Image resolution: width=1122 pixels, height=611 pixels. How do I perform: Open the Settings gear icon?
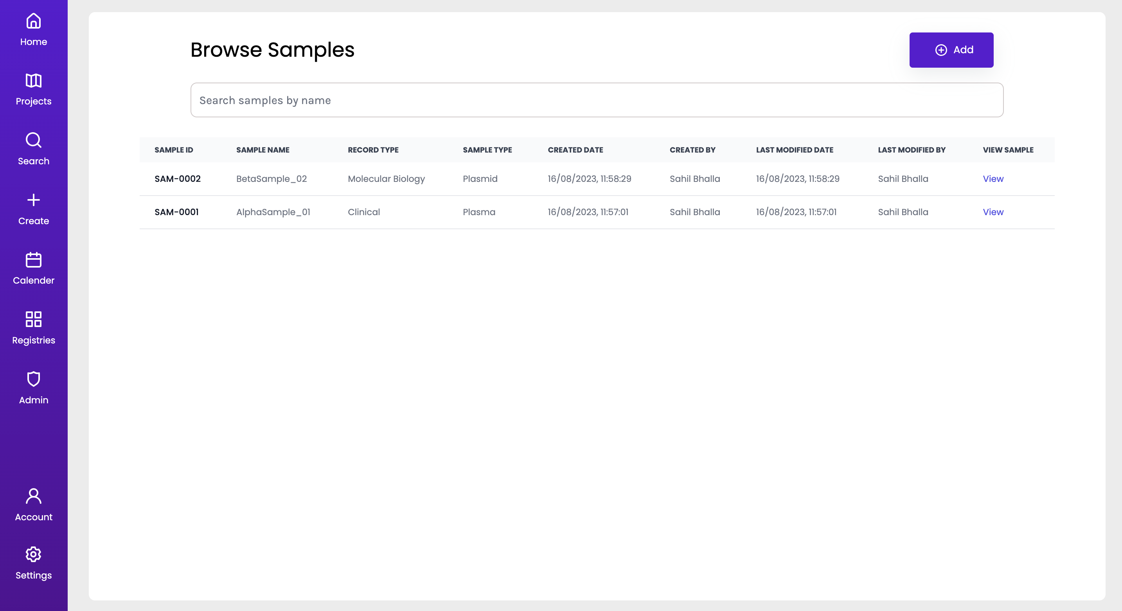click(34, 554)
